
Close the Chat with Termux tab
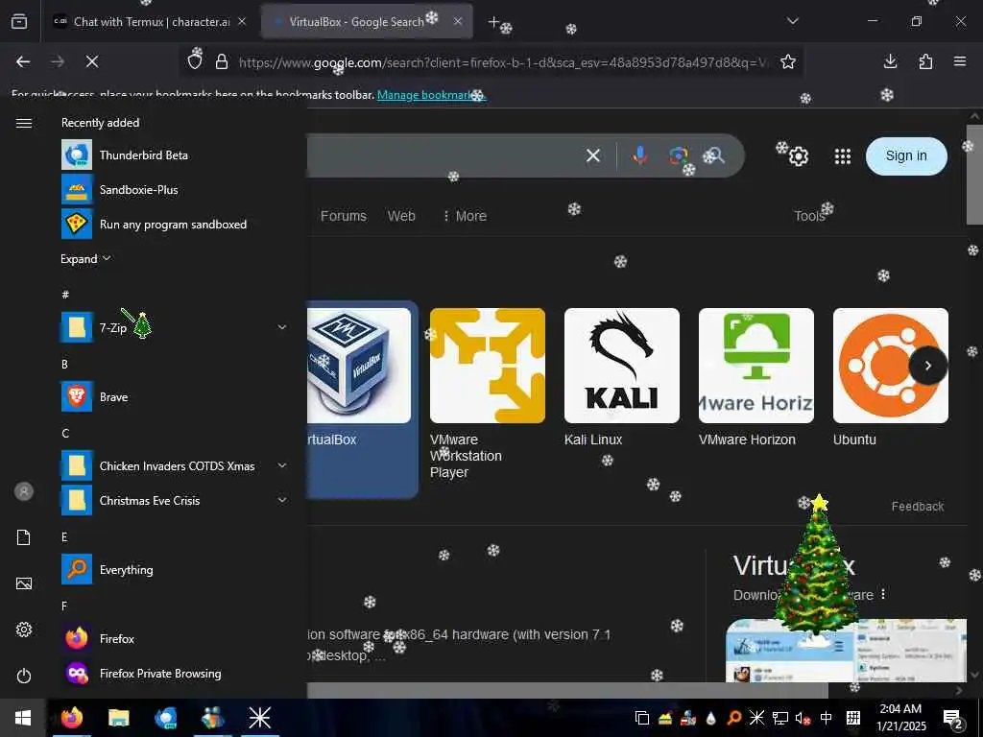coord(242,21)
